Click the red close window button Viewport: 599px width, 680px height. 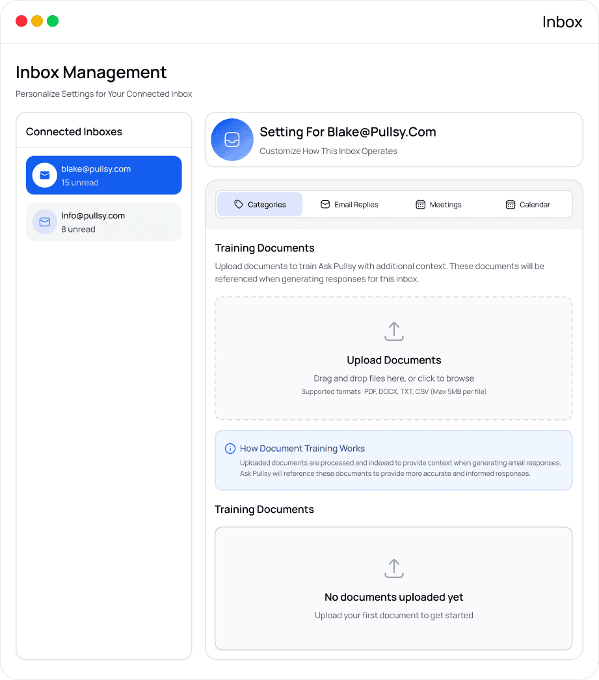(21, 21)
